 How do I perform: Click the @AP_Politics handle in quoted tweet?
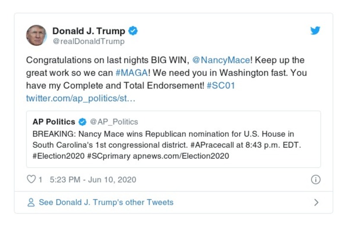pyautogui.click(x=114, y=122)
